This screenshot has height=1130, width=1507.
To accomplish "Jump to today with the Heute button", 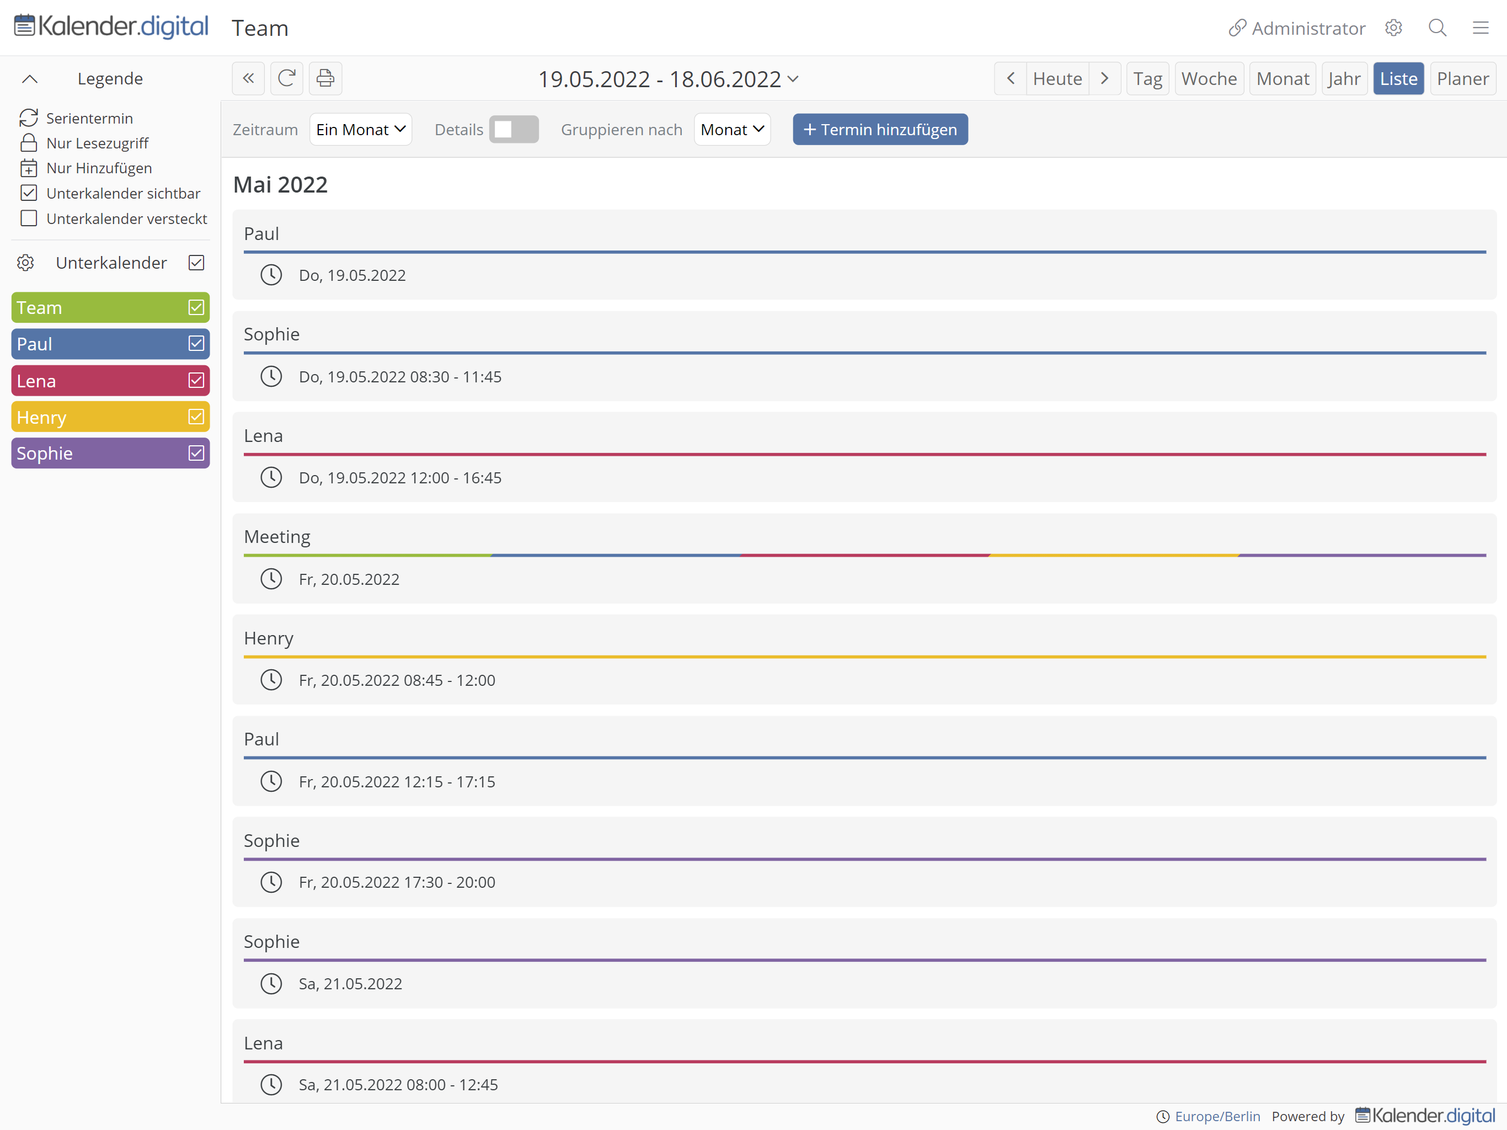I will pyautogui.click(x=1057, y=78).
